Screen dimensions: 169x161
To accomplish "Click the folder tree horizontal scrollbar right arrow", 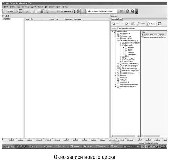I will 138,136.
